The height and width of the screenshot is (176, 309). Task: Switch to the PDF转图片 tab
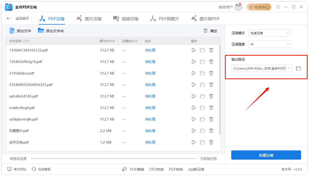point(165,19)
